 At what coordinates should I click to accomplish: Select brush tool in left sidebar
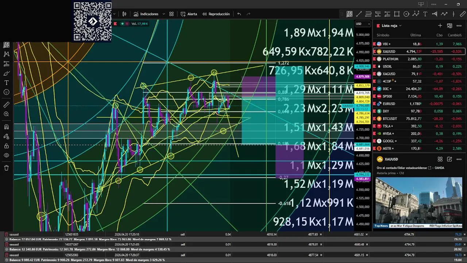[x=6, y=73]
